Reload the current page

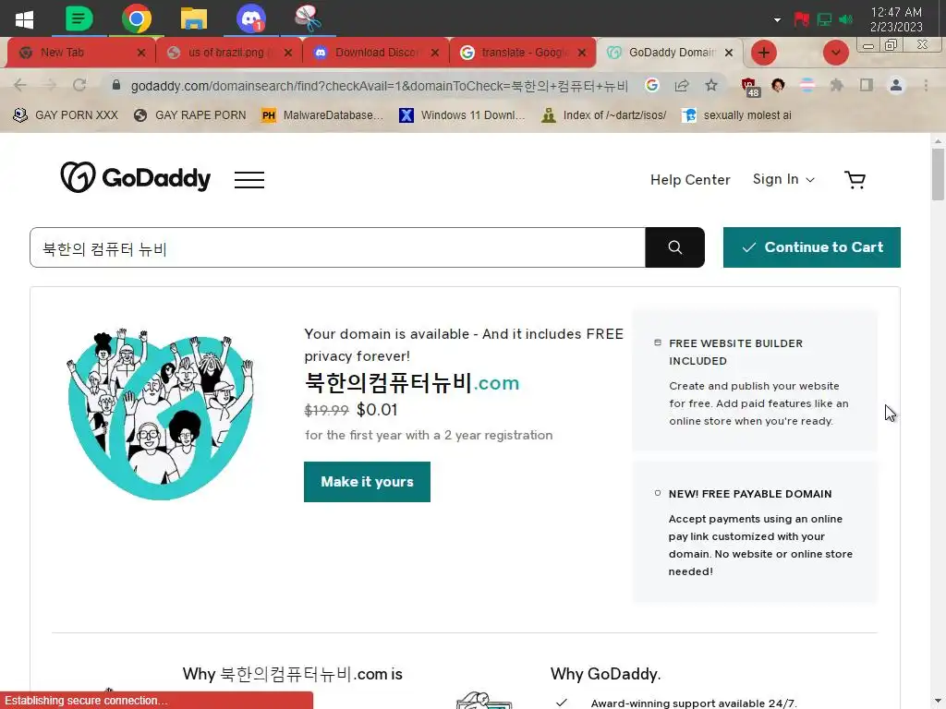tap(79, 86)
